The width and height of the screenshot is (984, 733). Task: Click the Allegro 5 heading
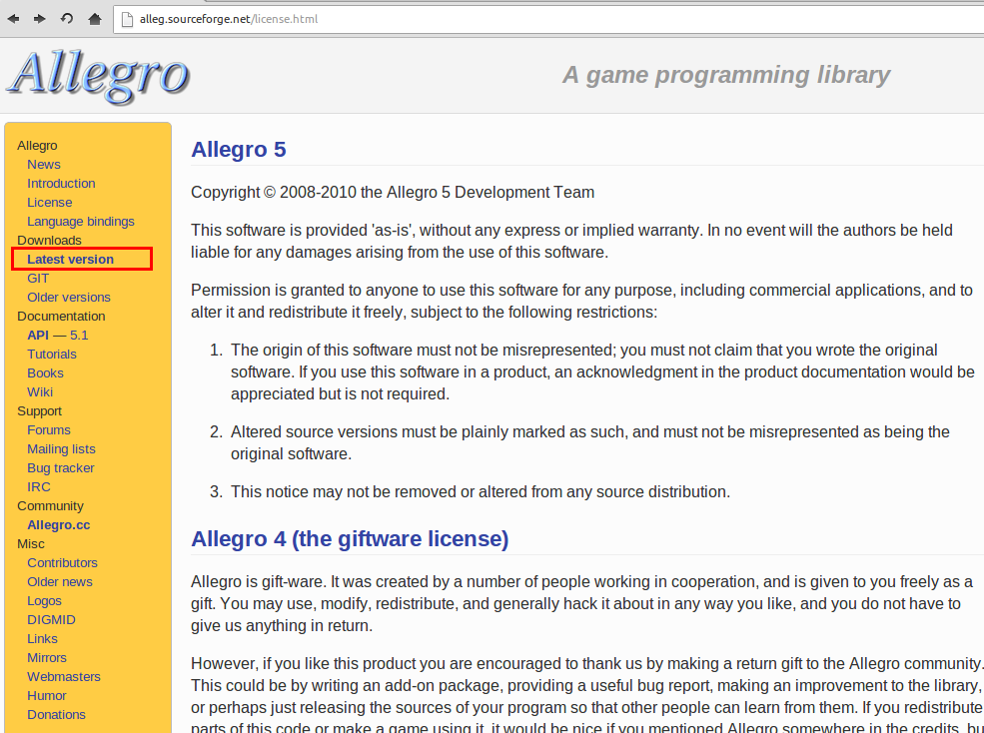pyautogui.click(x=239, y=150)
